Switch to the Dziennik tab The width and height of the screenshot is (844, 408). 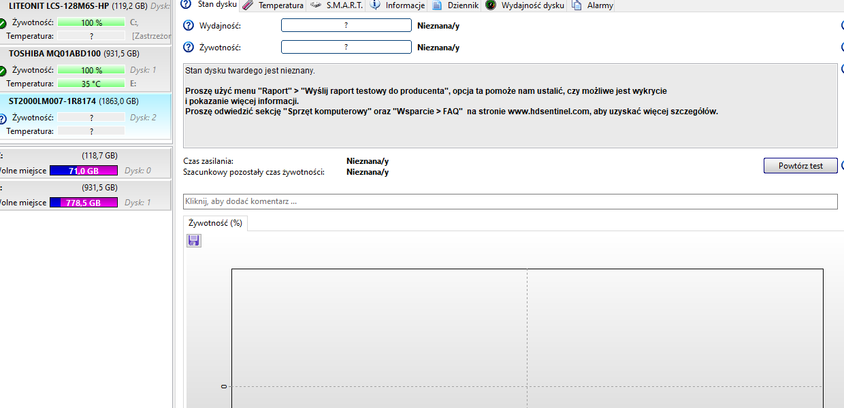(x=455, y=5)
